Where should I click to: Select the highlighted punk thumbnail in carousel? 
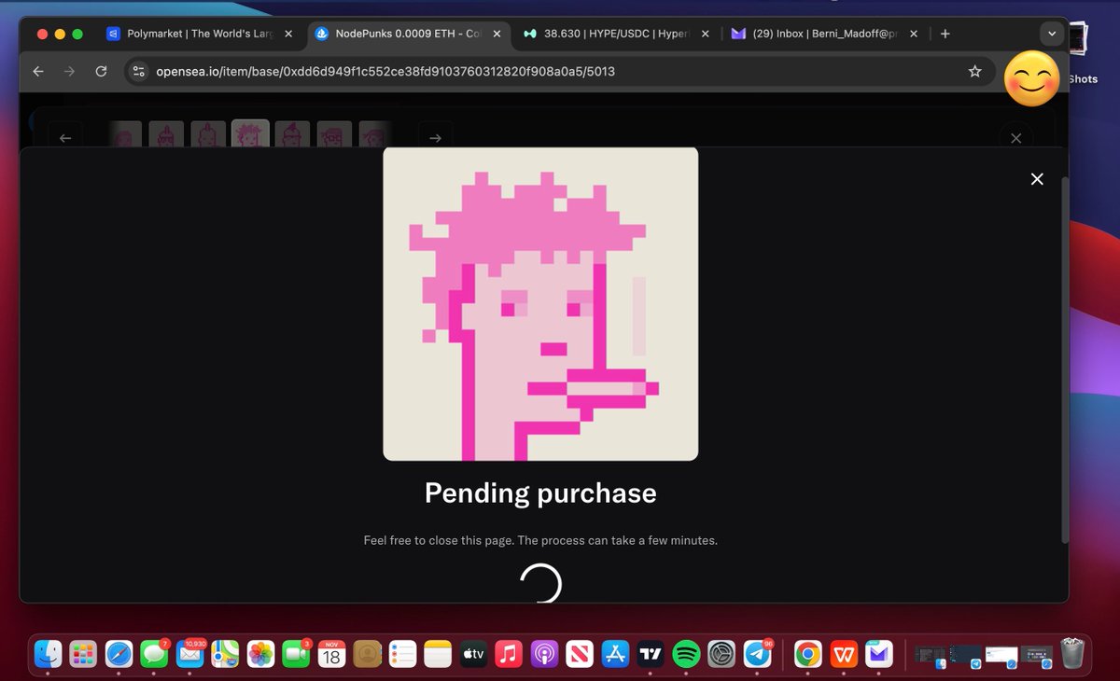[250, 135]
